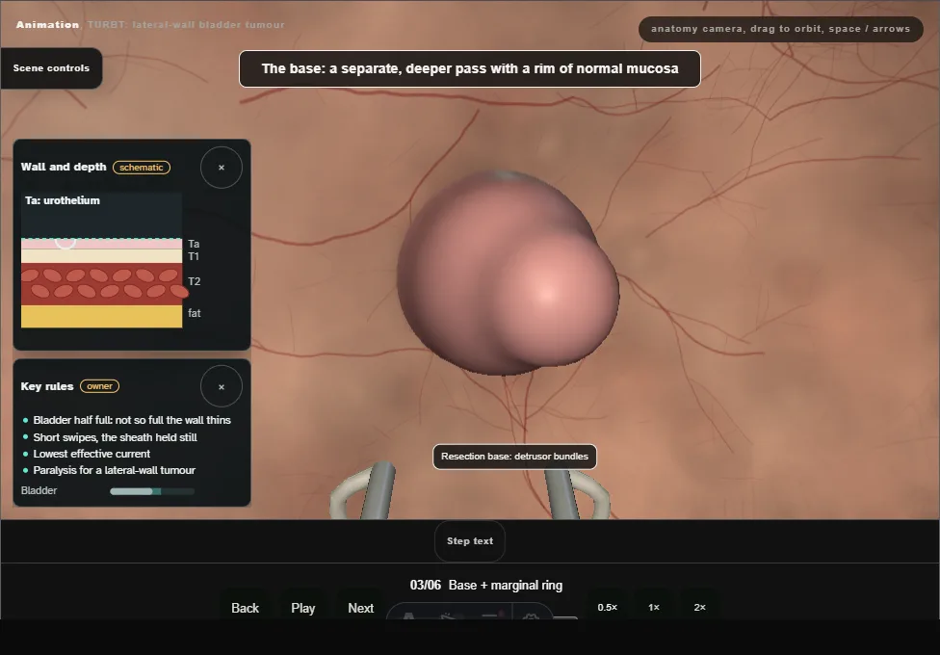Click the 'Animation' heading
Image resolution: width=940 pixels, height=655 pixels.
click(47, 25)
